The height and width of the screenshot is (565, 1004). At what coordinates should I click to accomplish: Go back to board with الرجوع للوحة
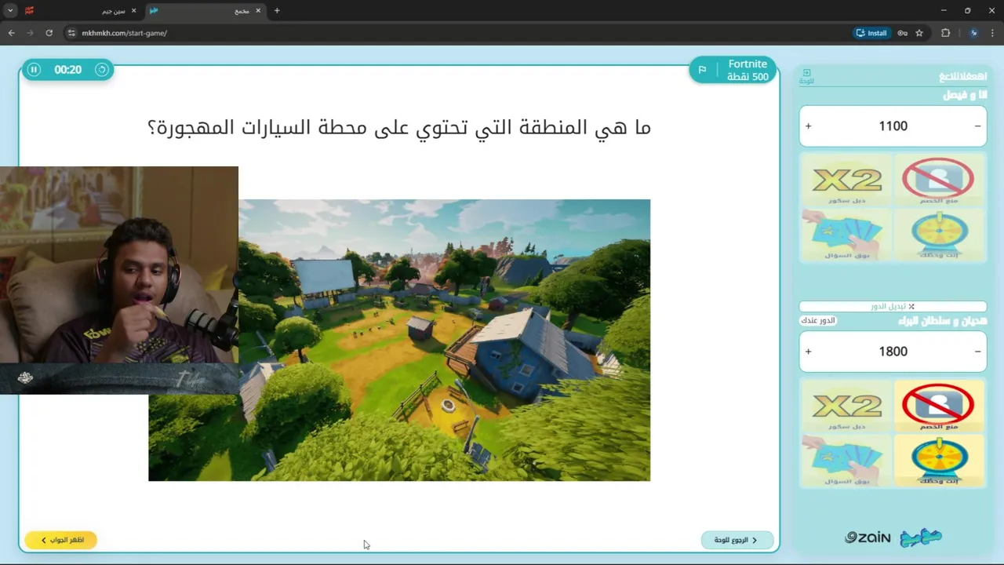[737, 540]
